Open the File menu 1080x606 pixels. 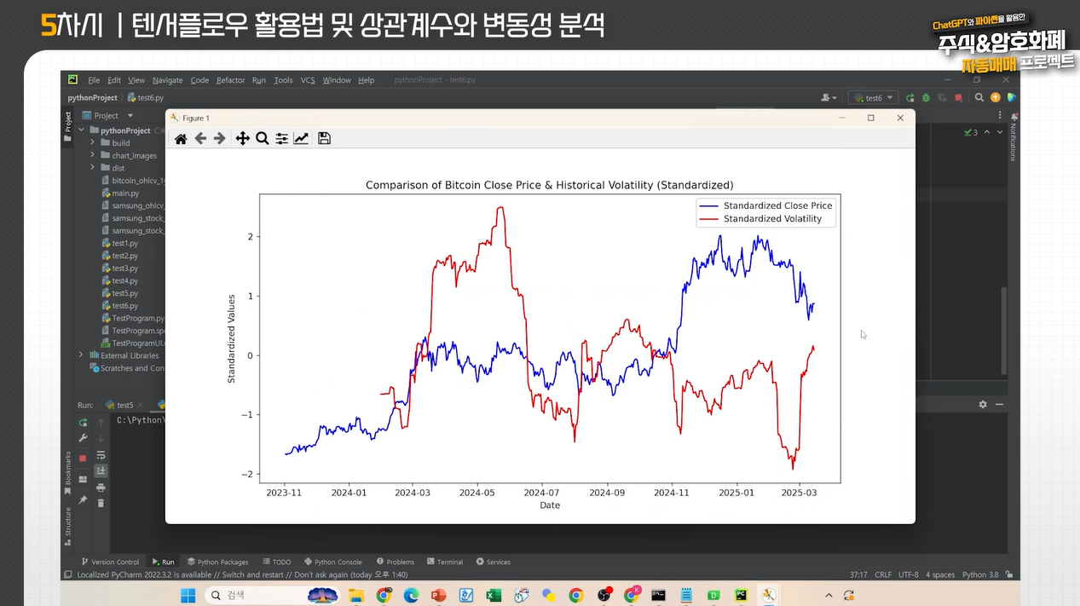94,80
